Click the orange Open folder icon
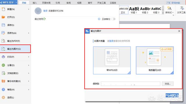This screenshot has width=186, height=104. [3, 17]
